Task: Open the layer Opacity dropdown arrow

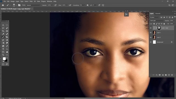Action: pyautogui.click(x=174, y=21)
